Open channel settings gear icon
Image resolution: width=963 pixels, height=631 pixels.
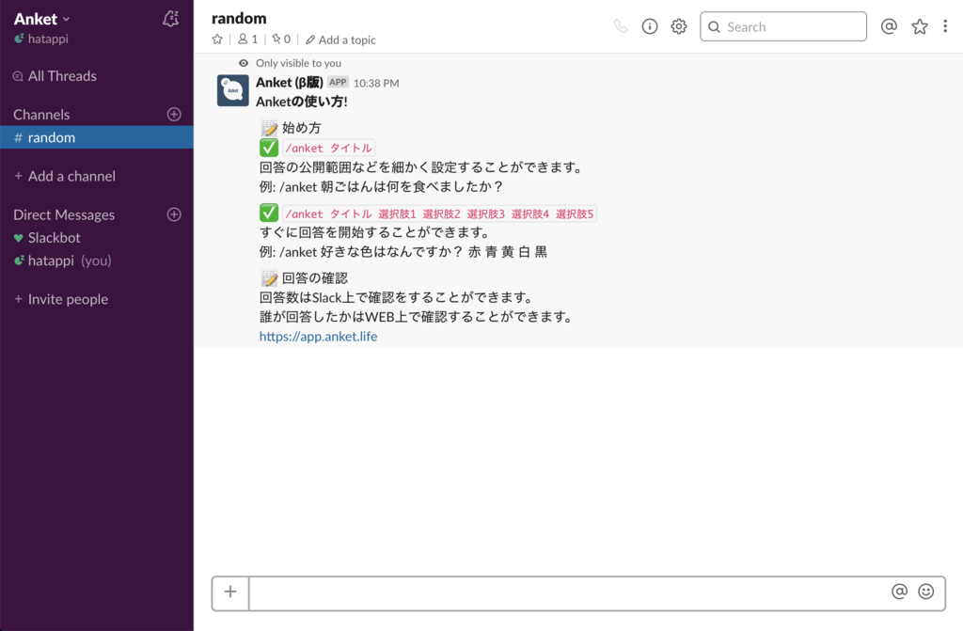[679, 26]
